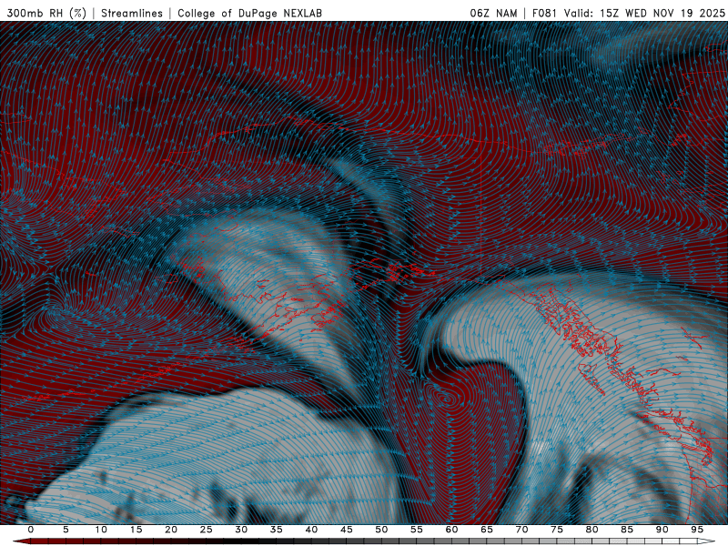The width and height of the screenshot is (728, 546).
Task: Click the "15" tick label on color scale
Action: point(136,530)
